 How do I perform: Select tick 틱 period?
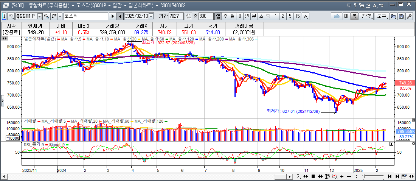coord(268,16)
